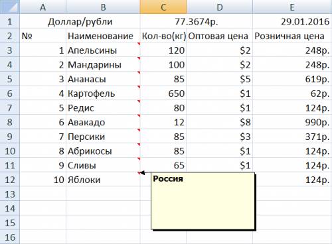Select the highlighted column C header
This screenshot has width=332, height=244.
(x=163, y=7)
